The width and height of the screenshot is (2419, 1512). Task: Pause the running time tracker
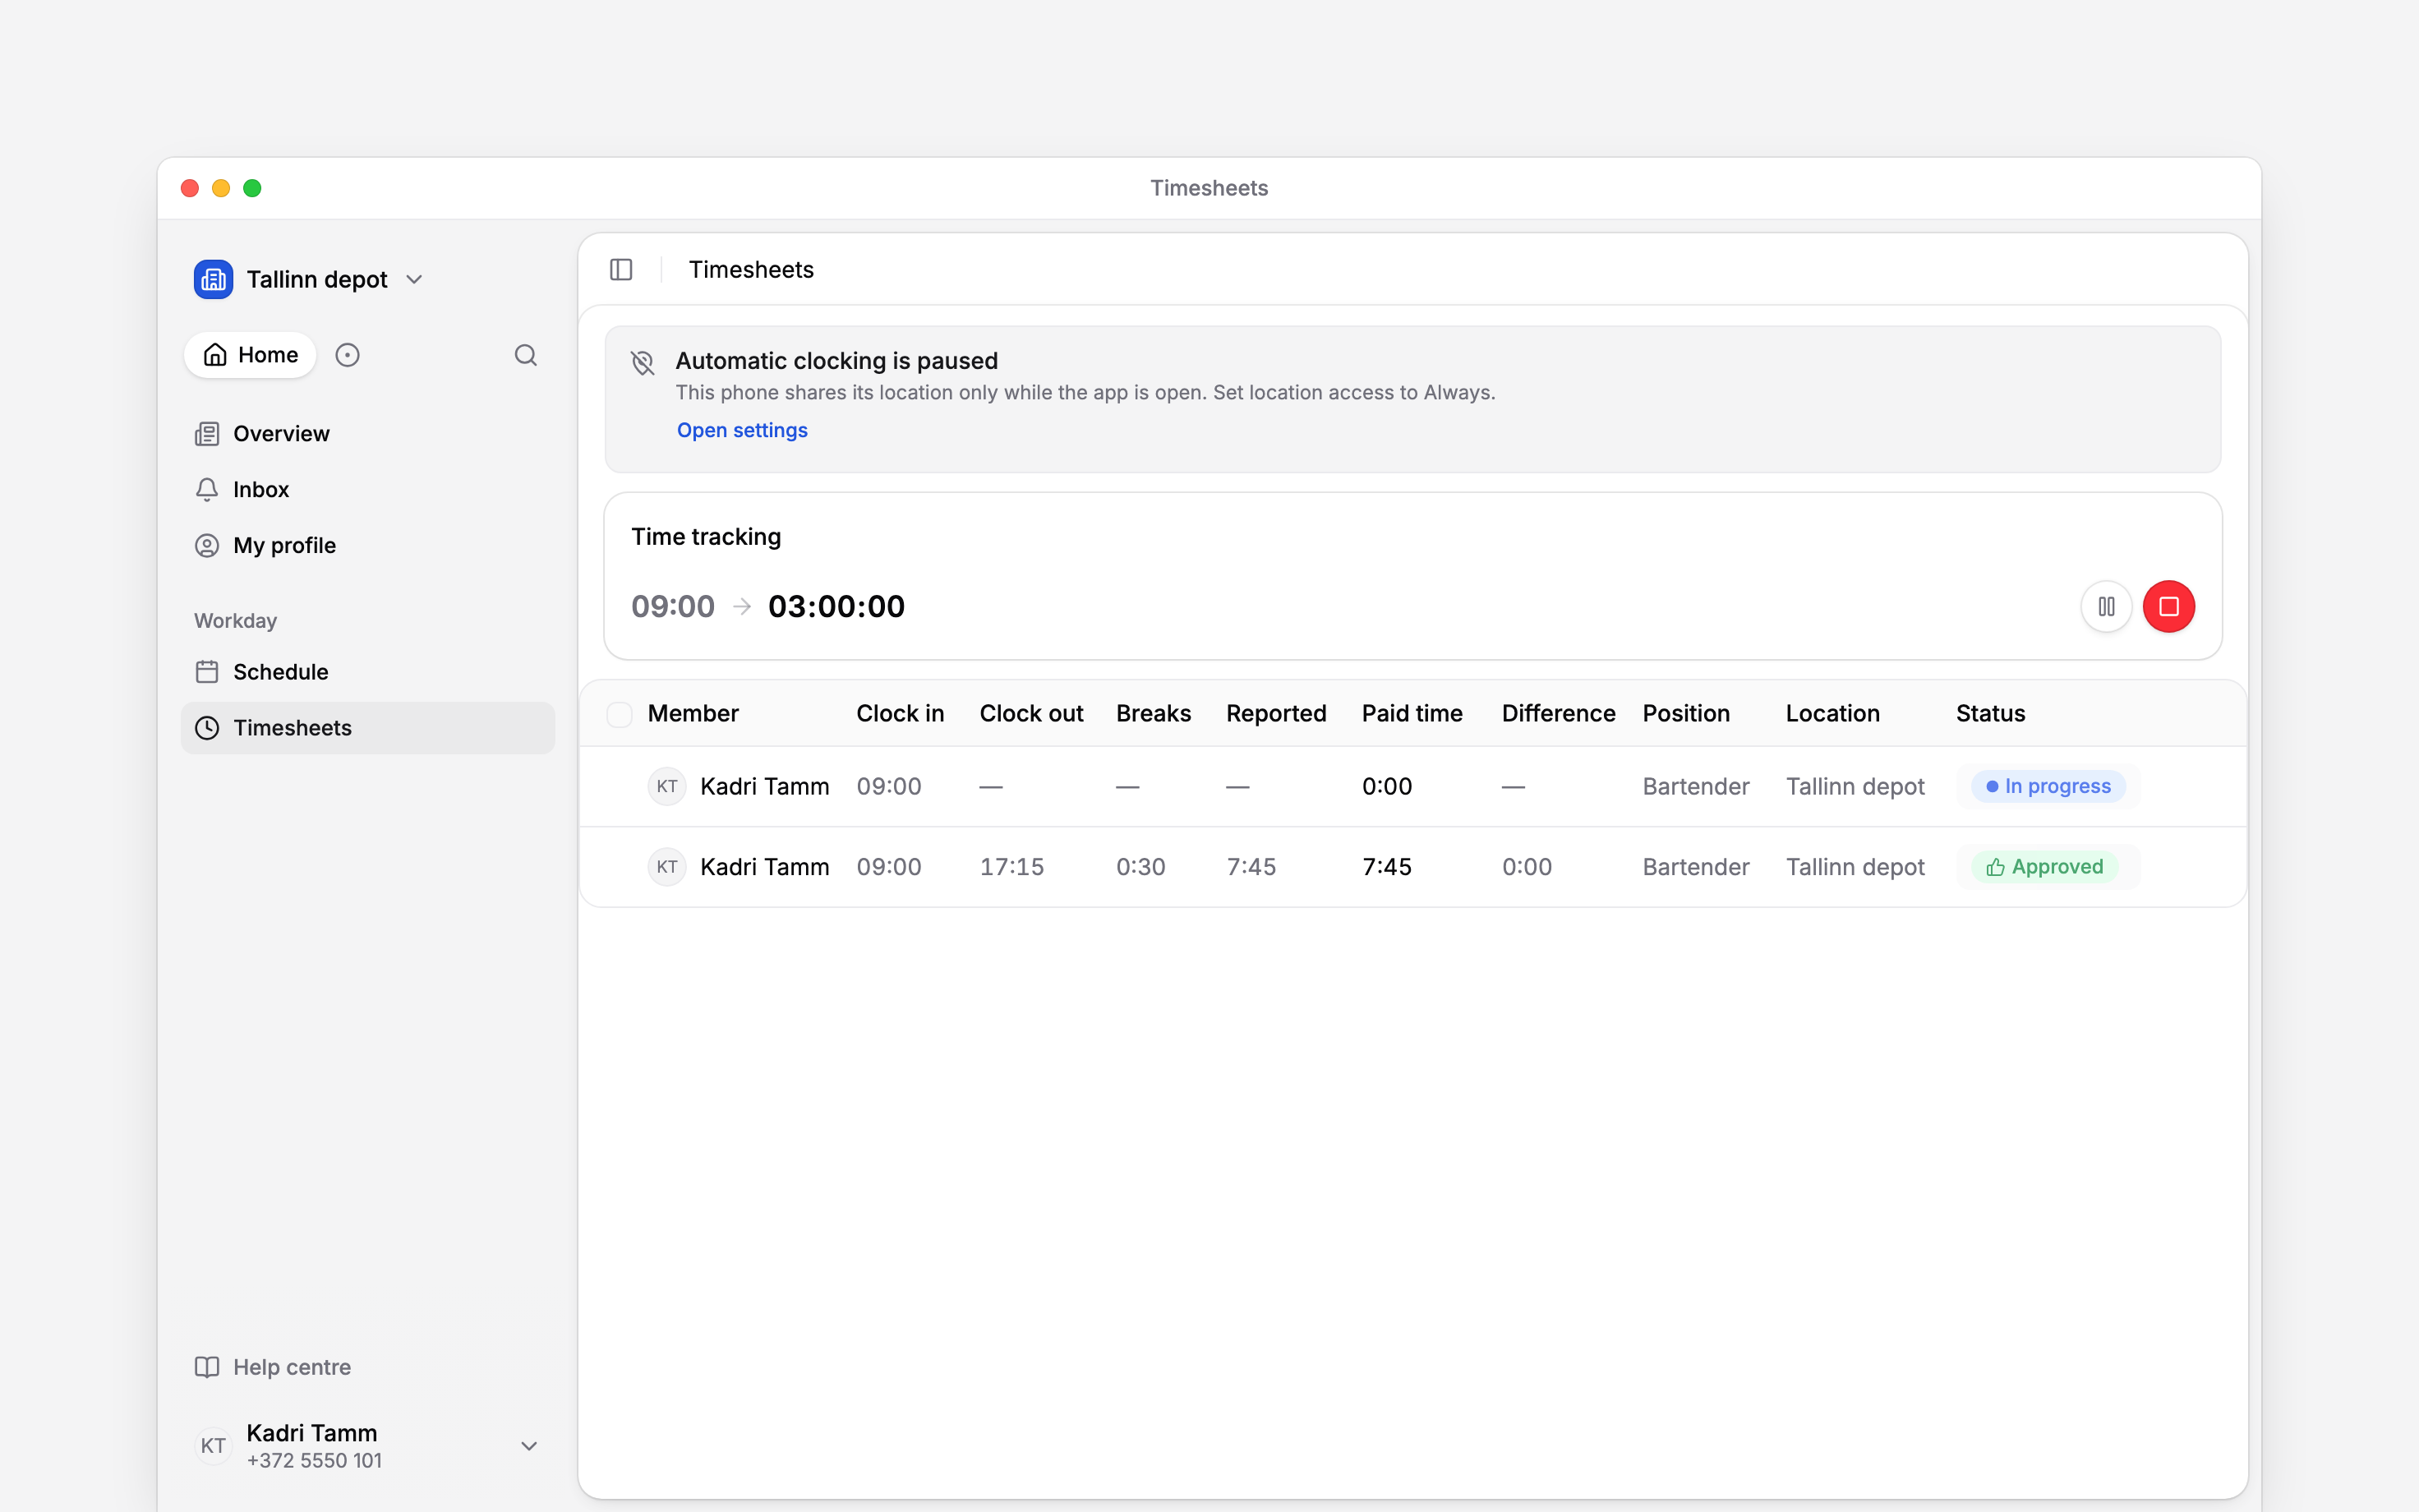2106,607
